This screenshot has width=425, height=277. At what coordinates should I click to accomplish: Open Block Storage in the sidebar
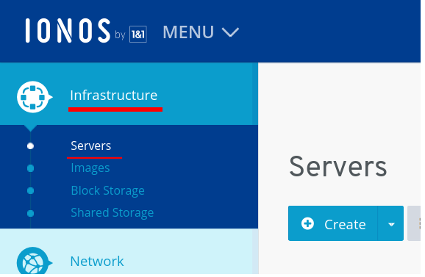(x=107, y=190)
